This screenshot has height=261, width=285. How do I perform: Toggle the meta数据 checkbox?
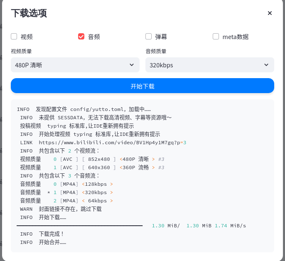[216, 37]
